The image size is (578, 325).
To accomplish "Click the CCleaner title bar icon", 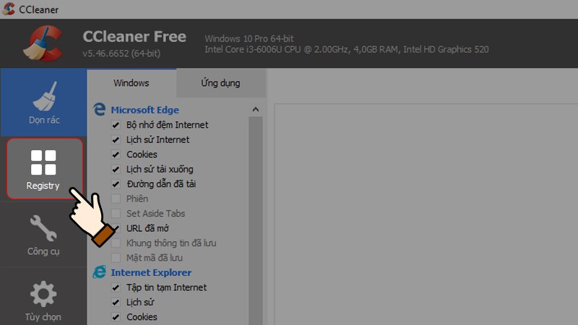I will 9,9.
